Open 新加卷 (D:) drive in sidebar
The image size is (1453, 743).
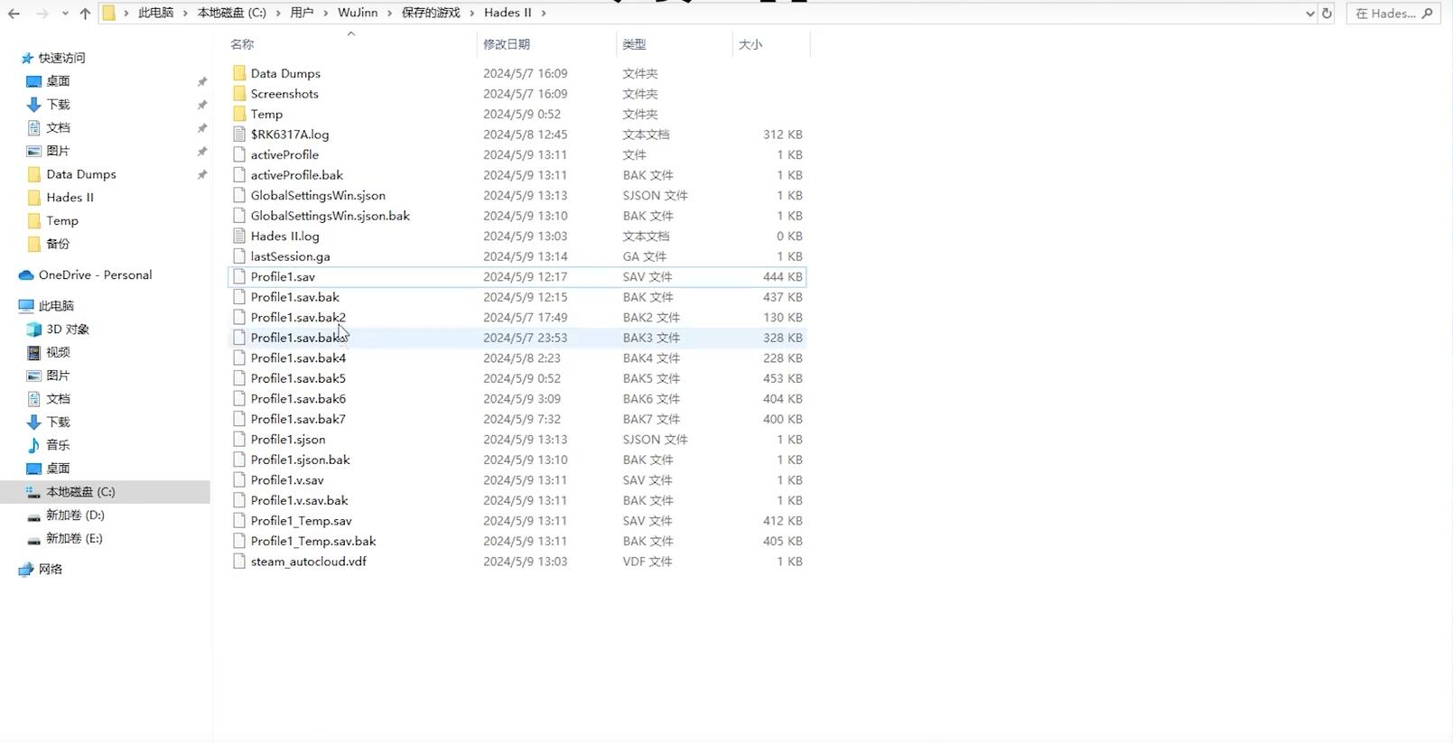[x=75, y=515]
